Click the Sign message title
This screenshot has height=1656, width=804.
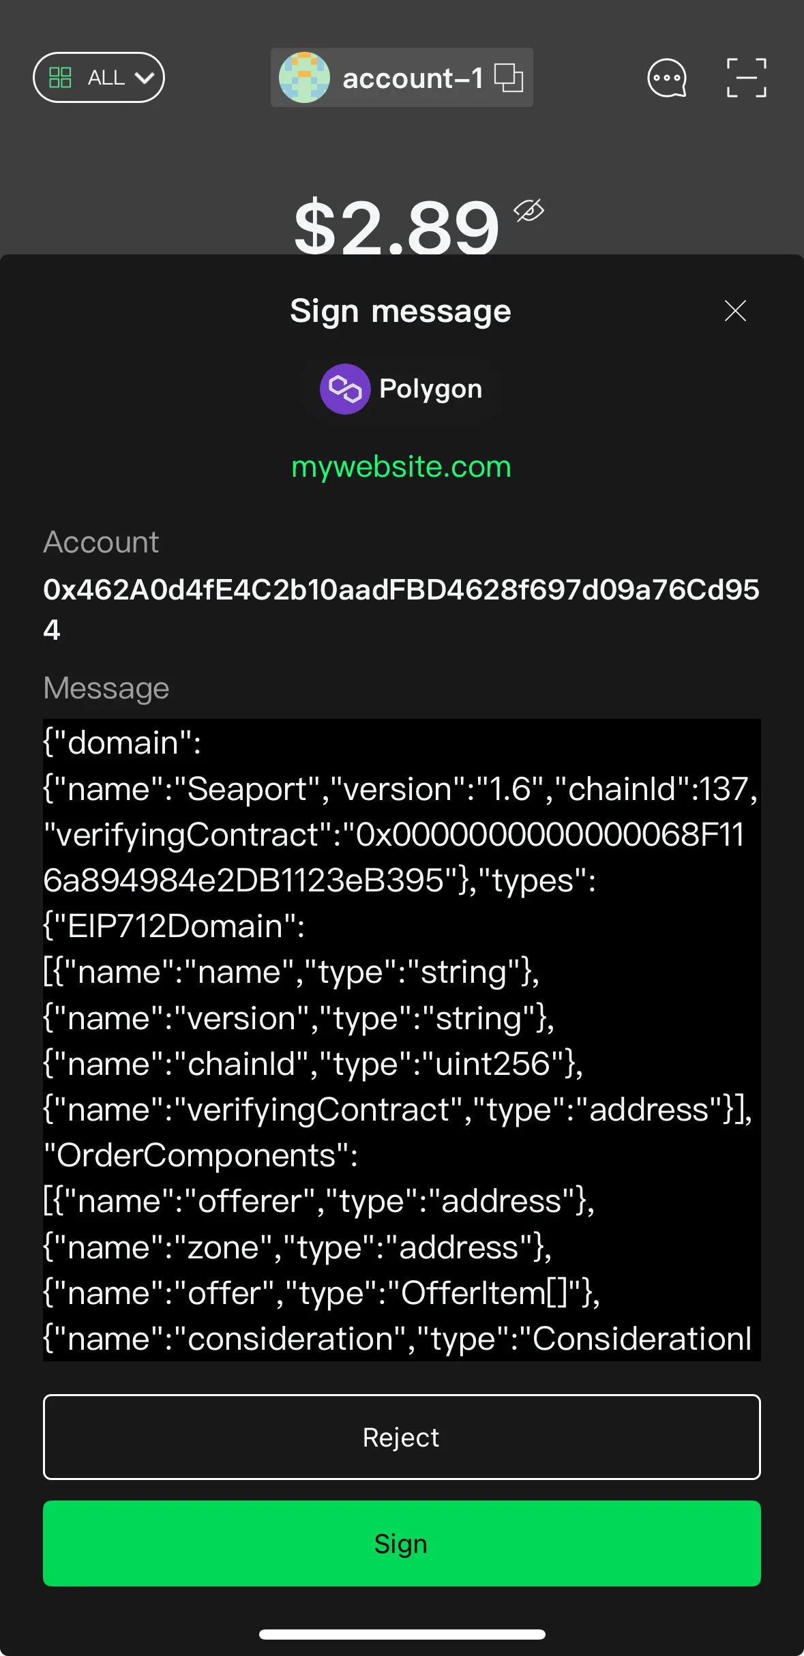401,310
